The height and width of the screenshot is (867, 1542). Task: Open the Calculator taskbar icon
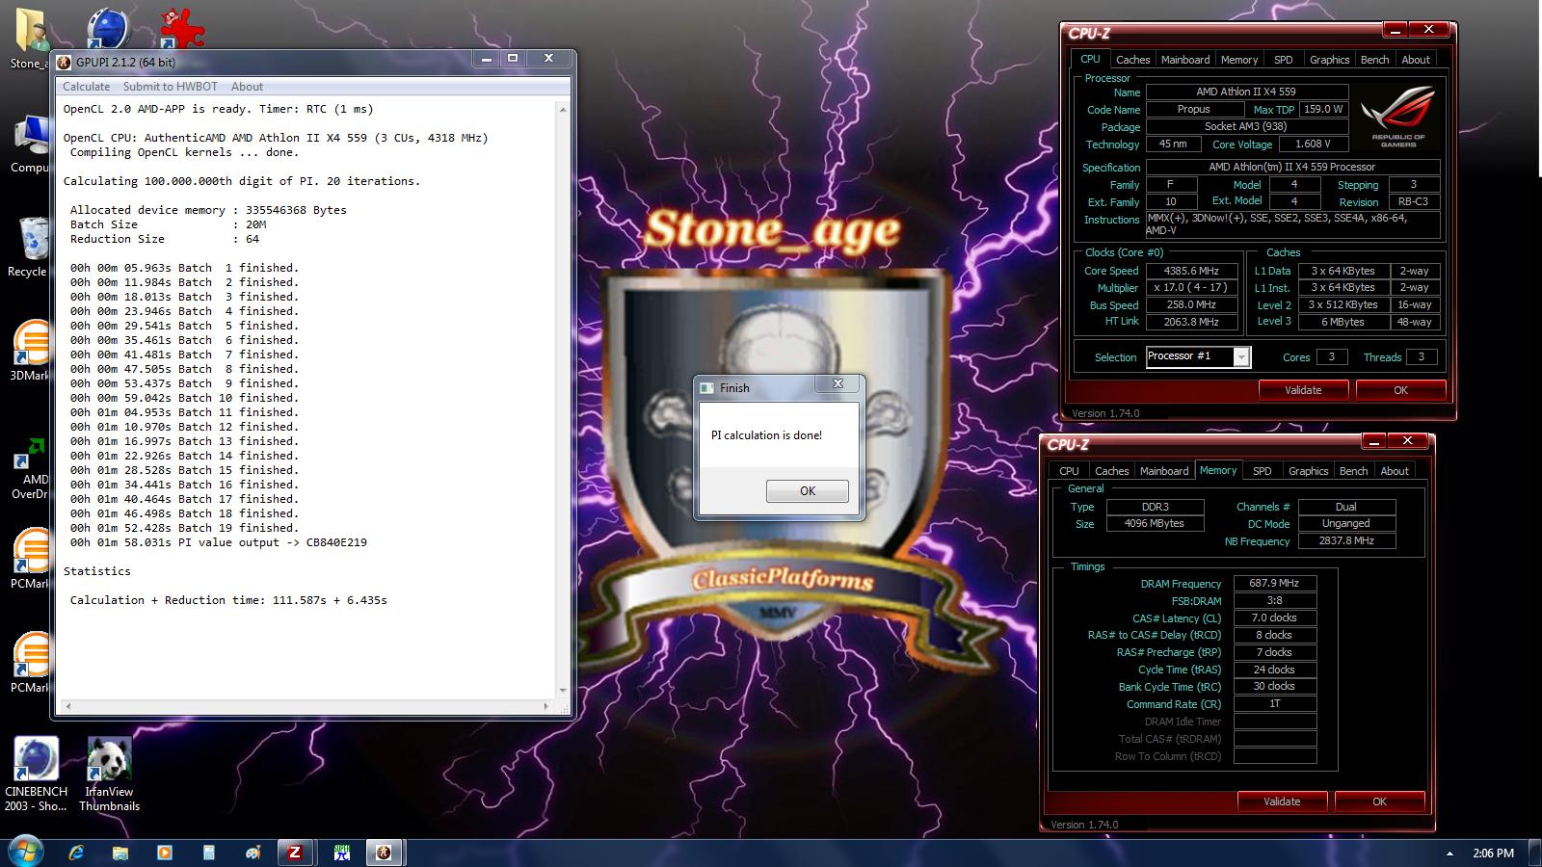209,853
